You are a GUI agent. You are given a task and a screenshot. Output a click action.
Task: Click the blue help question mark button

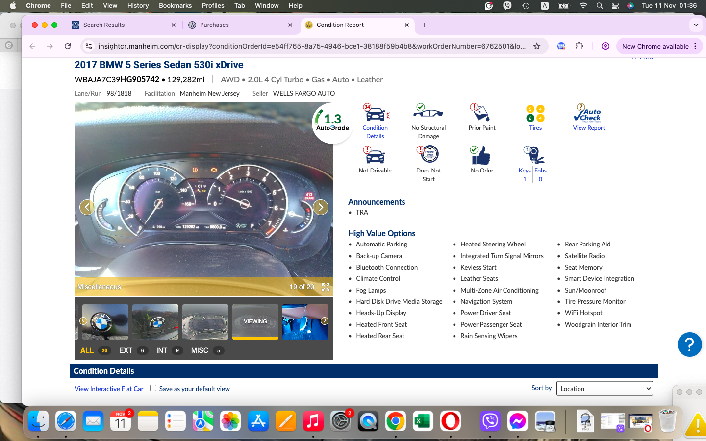tap(689, 344)
